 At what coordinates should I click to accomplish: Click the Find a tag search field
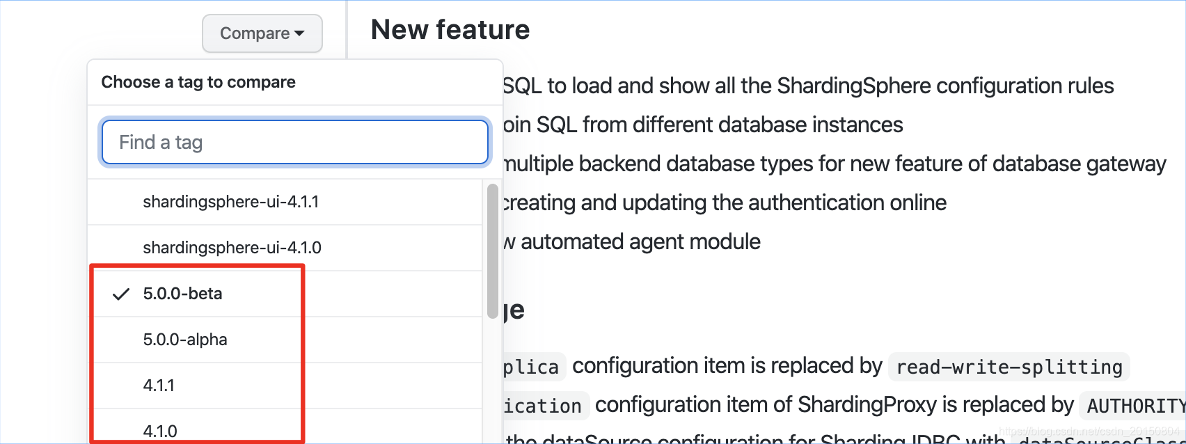295,143
